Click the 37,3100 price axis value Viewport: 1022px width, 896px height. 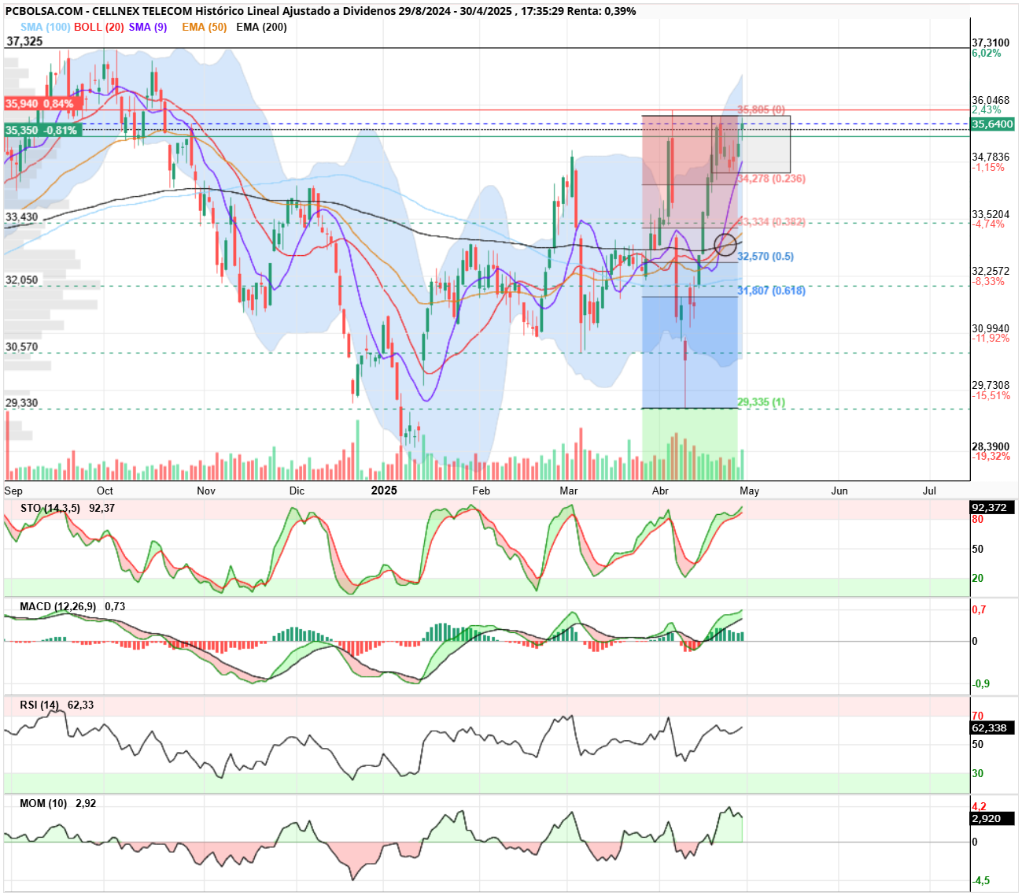point(991,43)
